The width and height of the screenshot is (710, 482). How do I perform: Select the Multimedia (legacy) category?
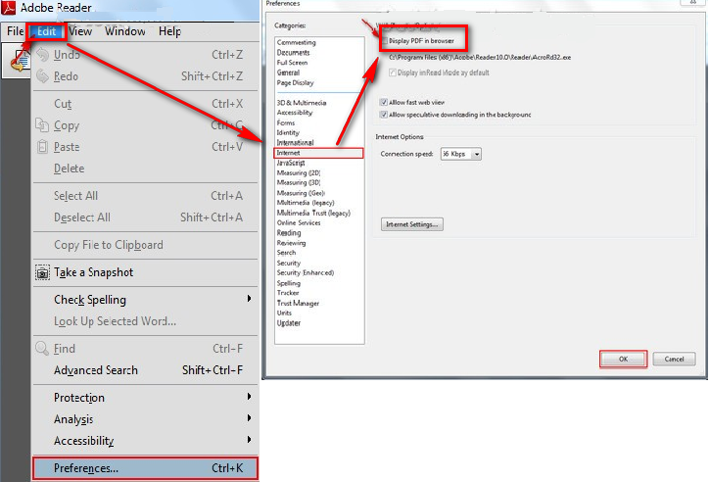pyautogui.click(x=306, y=203)
